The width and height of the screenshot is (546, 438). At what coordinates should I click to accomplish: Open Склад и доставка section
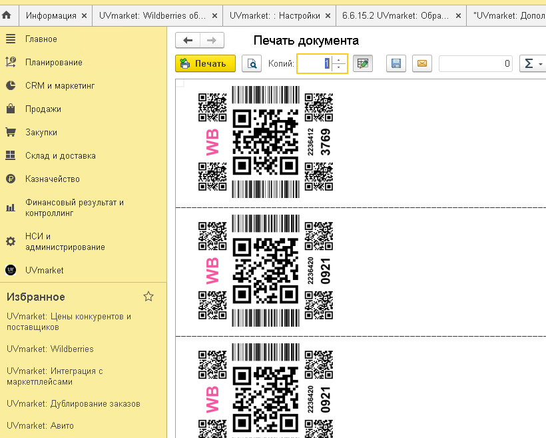pyautogui.click(x=60, y=155)
